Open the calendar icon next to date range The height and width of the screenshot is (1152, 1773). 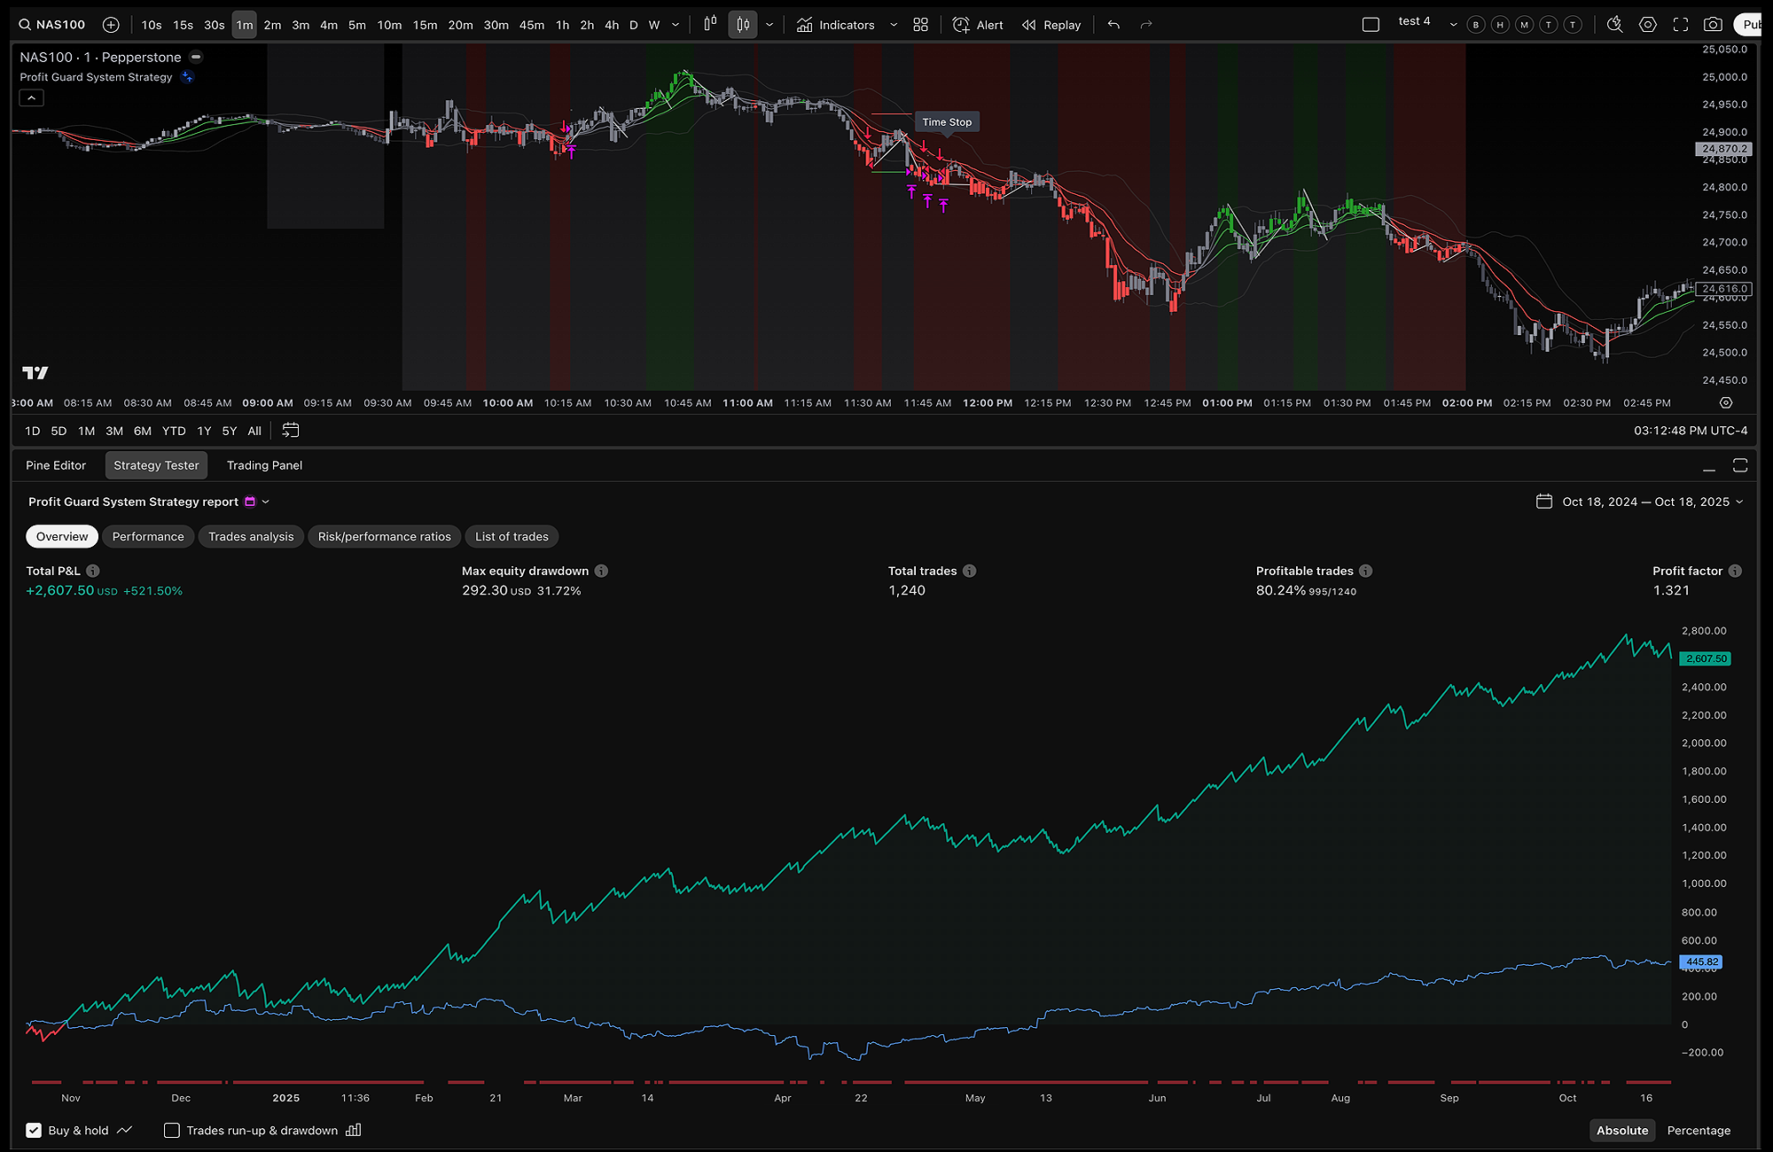[x=1543, y=501]
